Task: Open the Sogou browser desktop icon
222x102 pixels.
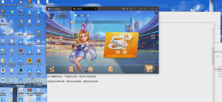Action: (29, 82)
